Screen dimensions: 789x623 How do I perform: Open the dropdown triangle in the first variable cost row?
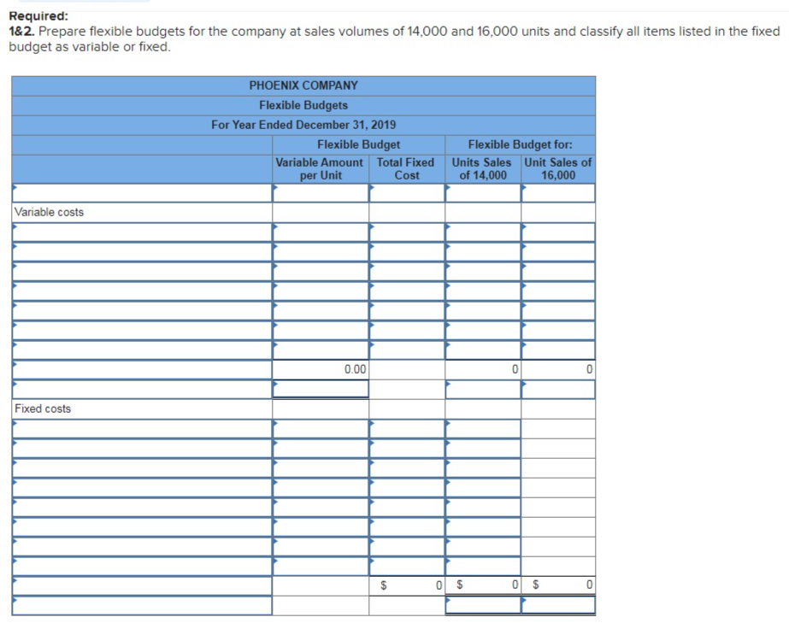point(14,229)
